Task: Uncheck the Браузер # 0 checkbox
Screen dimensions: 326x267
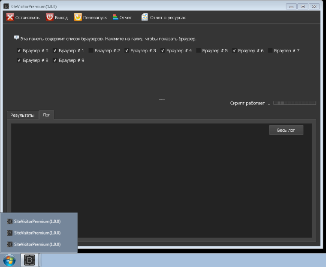Action: point(19,50)
